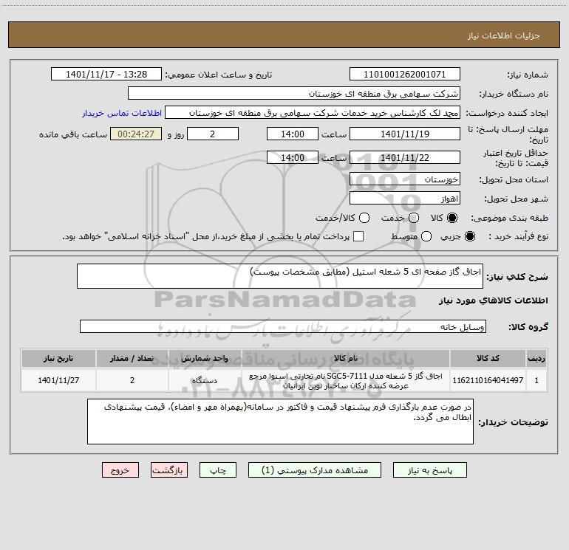The height and width of the screenshot is (550, 569).
Task: Select the کالا/خدمت radio option
Action: point(364,218)
